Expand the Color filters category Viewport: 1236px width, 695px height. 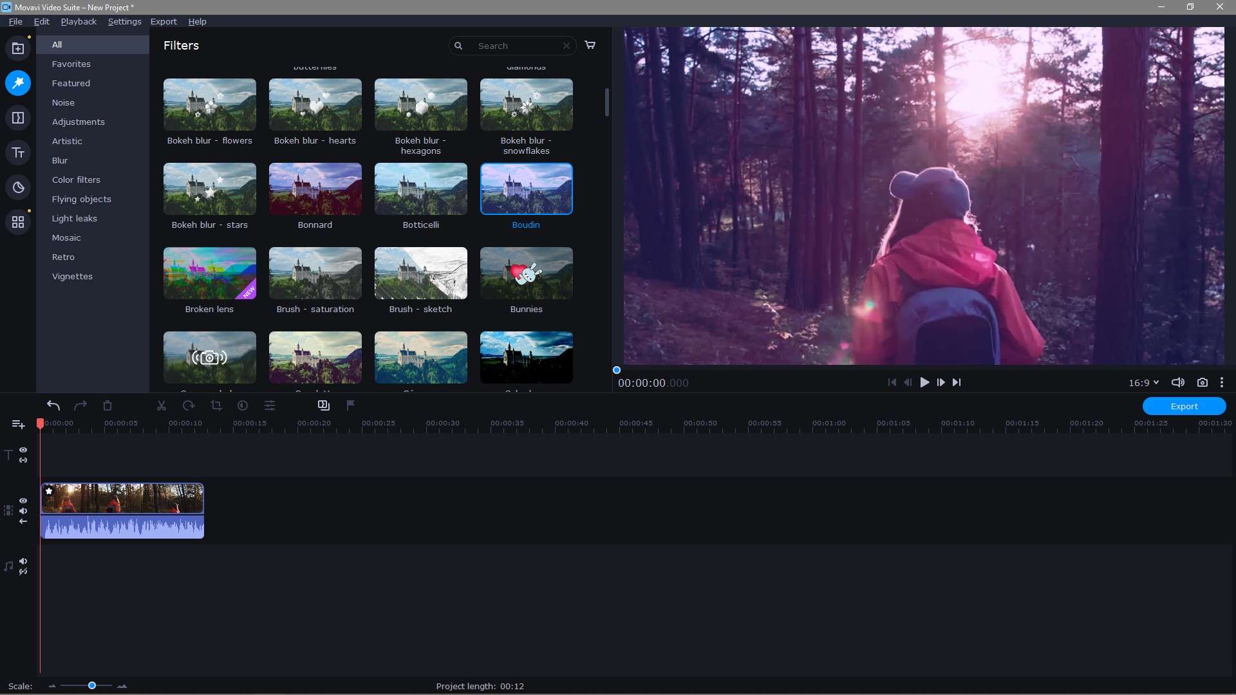click(x=75, y=179)
